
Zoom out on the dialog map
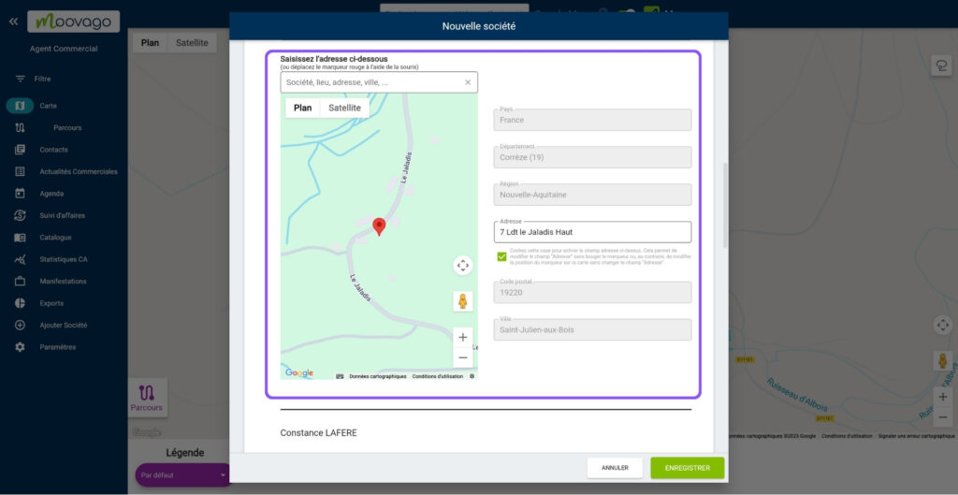[x=463, y=357]
